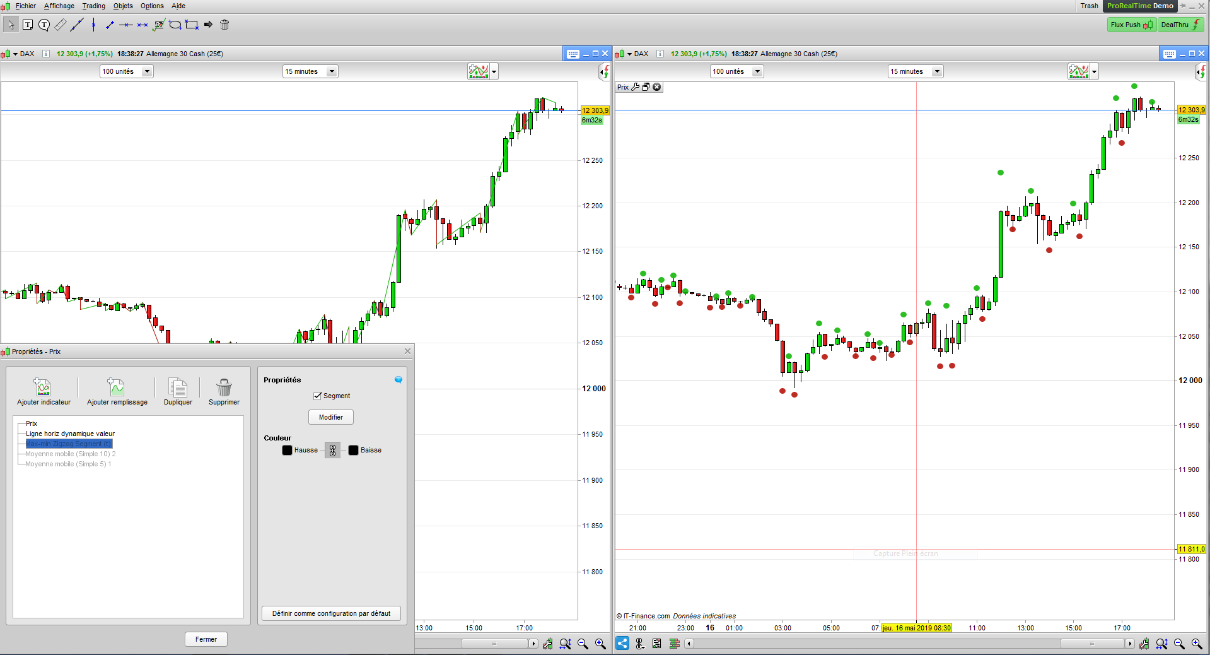Viewport: 1210px width, 655px height.
Task: Toggle order panel arrow on left chart
Action: pyautogui.click(x=605, y=73)
